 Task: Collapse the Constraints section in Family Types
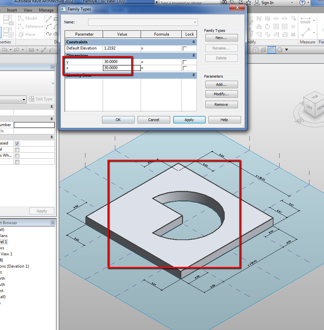pos(194,42)
